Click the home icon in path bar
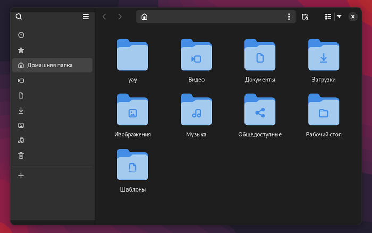 [145, 16]
